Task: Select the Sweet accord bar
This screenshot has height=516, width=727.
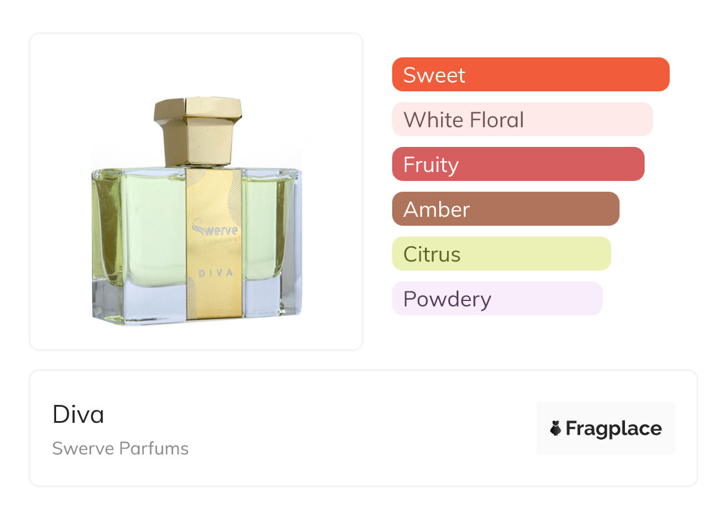Action: 530,75
